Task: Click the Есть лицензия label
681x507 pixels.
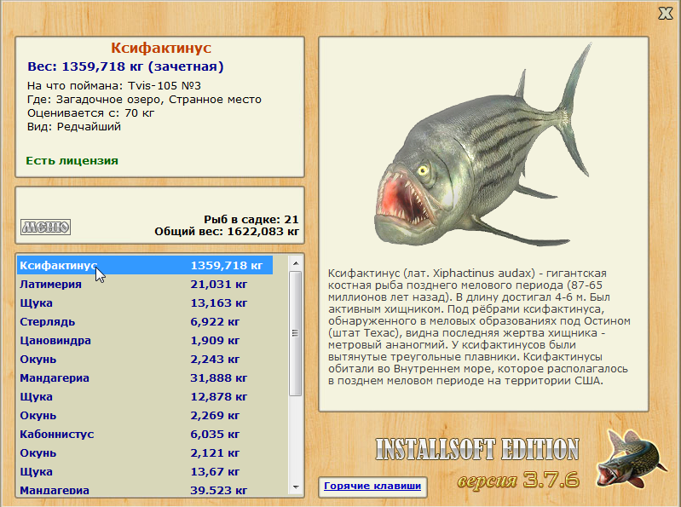Action: tap(72, 160)
